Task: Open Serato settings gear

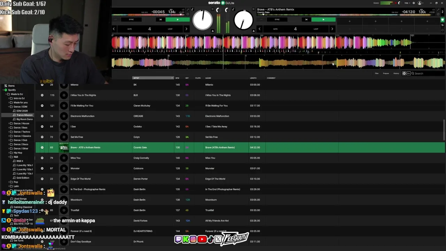Action: [x=414, y=3]
